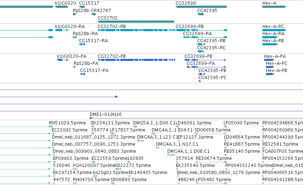Viewport: 303px width, 185px height.
Task: Open EST label RE30674.5prime
Action: point(214,158)
